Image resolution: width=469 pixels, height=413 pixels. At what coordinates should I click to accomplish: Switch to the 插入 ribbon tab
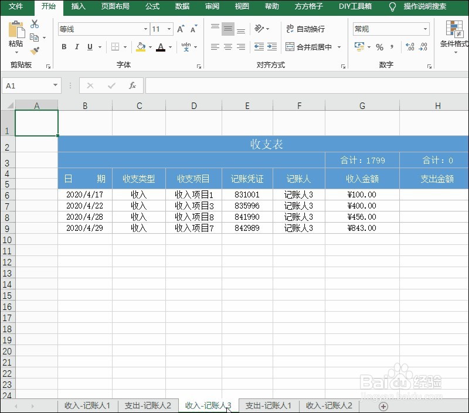pos(78,7)
